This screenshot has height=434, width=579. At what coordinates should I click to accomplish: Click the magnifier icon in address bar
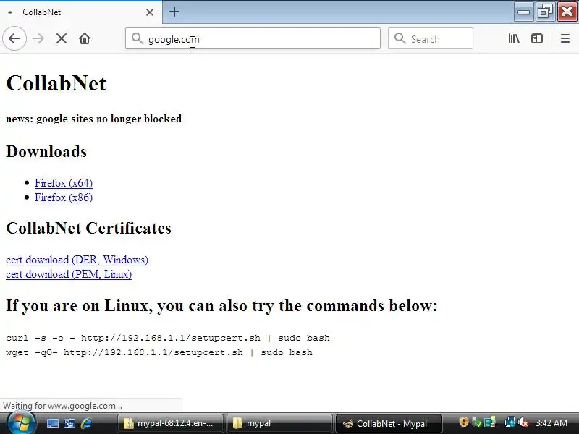click(x=138, y=38)
